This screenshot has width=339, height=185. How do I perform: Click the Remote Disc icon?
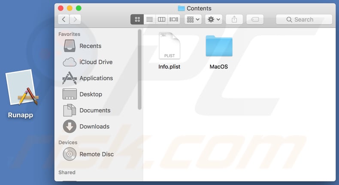[x=70, y=154]
